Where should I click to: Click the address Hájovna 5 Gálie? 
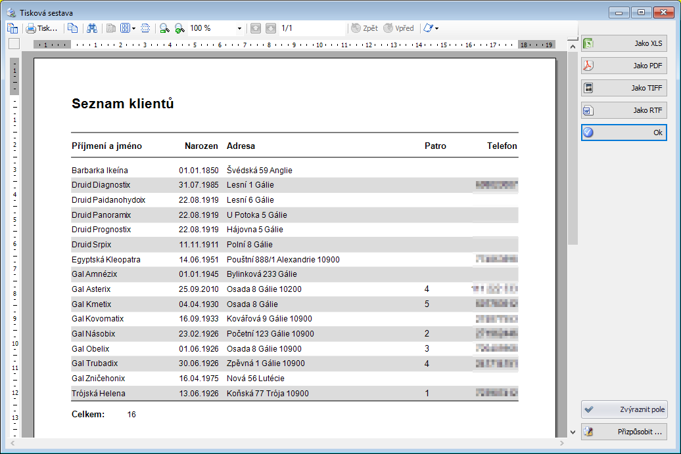click(255, 230)
